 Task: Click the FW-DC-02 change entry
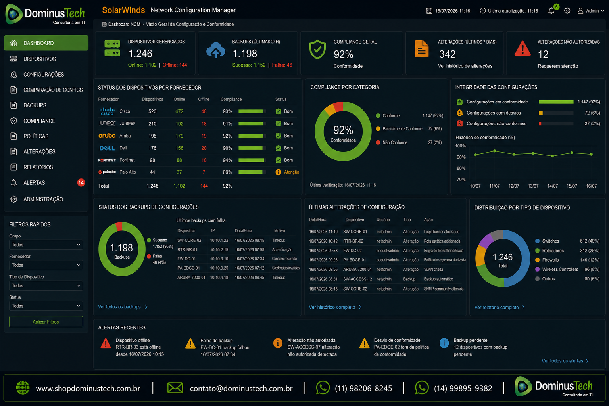coord(386,251)
